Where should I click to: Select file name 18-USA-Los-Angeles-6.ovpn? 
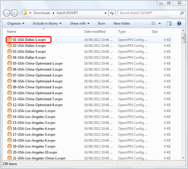34,141
